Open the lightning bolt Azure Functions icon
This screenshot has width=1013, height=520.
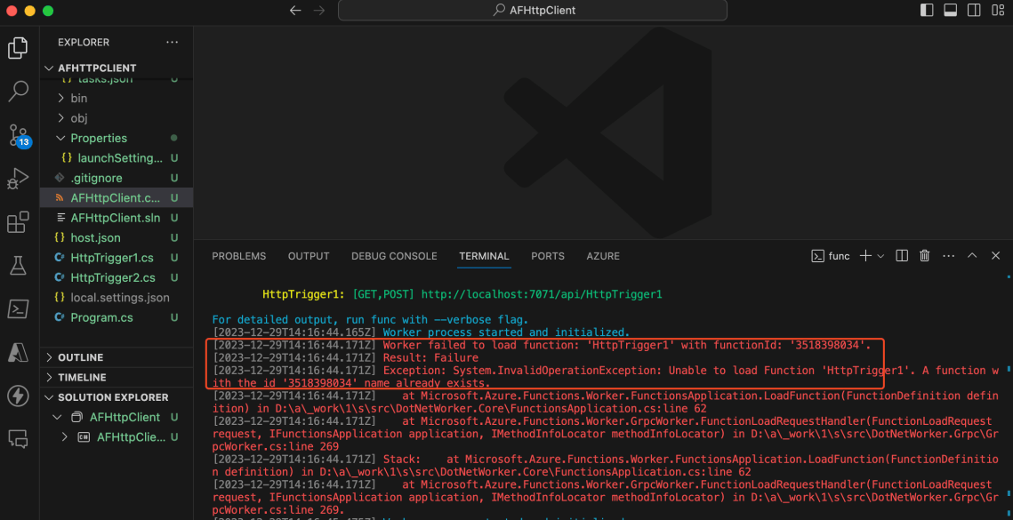coord(18,396)
